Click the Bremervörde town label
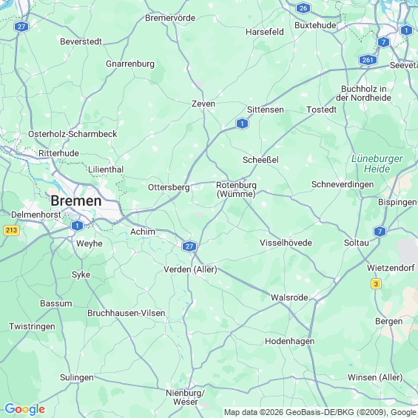 170,18
